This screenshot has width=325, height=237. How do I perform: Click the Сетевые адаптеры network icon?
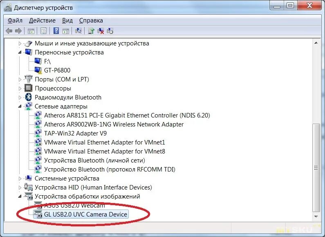(x=28, y=106)
